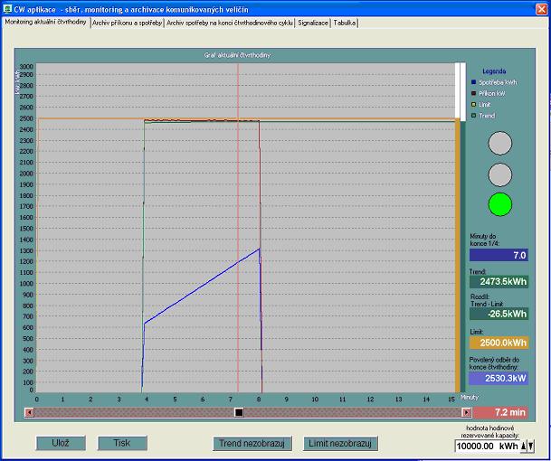Click the app icon in title bar

[7, 7]
